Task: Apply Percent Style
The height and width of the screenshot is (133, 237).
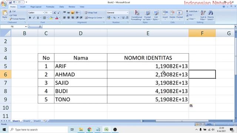Action: tap(114, 18)
